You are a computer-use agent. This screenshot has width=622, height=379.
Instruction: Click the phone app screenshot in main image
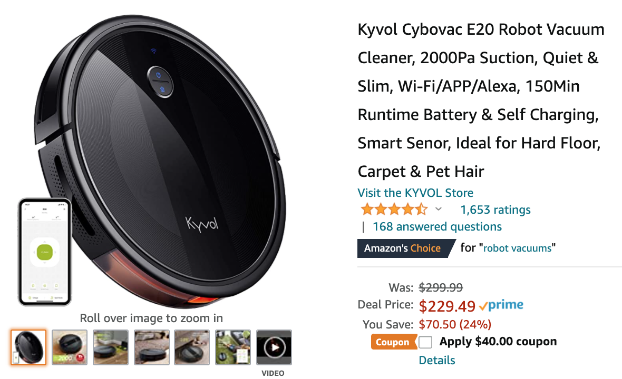point(45,252)
